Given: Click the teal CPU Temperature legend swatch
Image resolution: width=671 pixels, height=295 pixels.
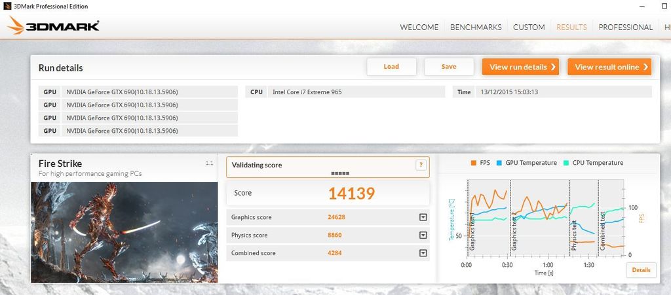Looking at the screenshot, I should click(x=566, y=163).
